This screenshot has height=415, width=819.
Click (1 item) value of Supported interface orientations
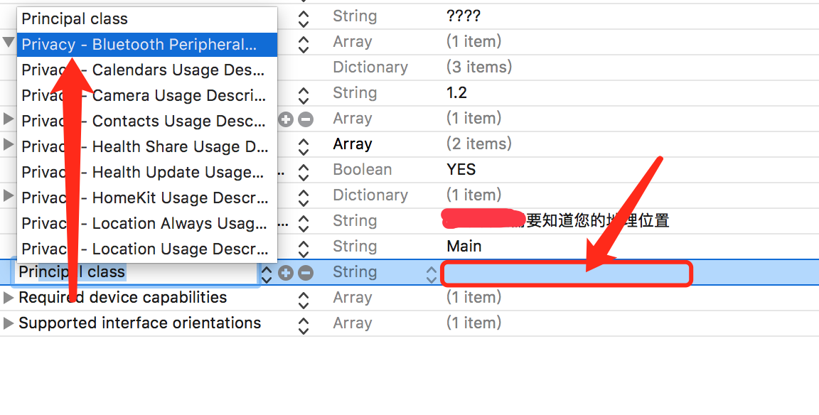pyautogui.click(x=473, y=323)
